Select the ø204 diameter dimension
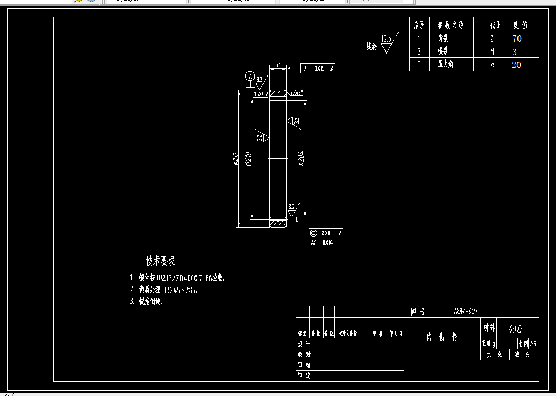Viewport: 556px width, 396px height. [302, 159]
